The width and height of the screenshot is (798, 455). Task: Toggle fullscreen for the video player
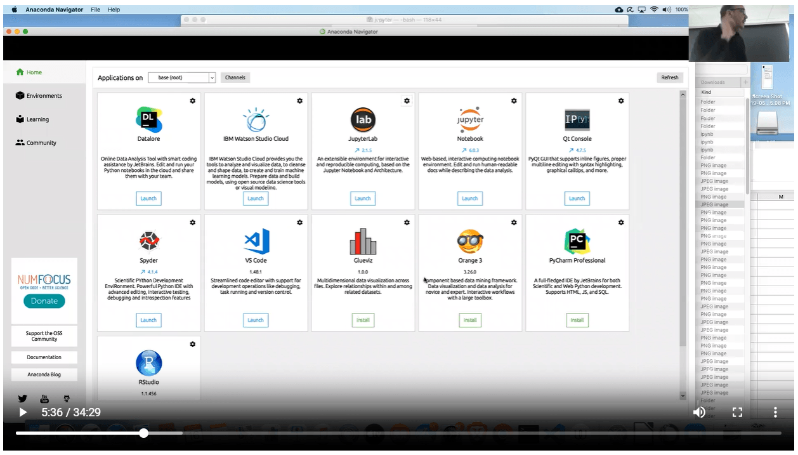737,412
